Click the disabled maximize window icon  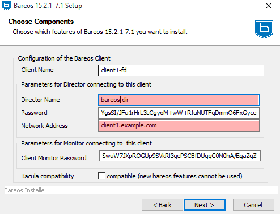tap(243, 6)
